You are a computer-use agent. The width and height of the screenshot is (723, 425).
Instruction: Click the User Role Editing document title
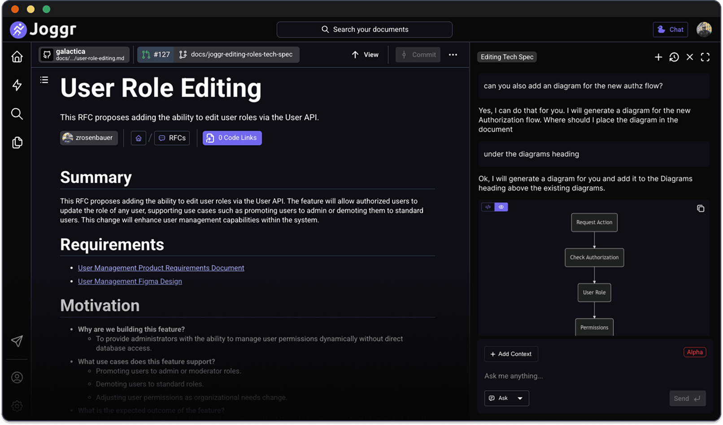coord(161,88)
